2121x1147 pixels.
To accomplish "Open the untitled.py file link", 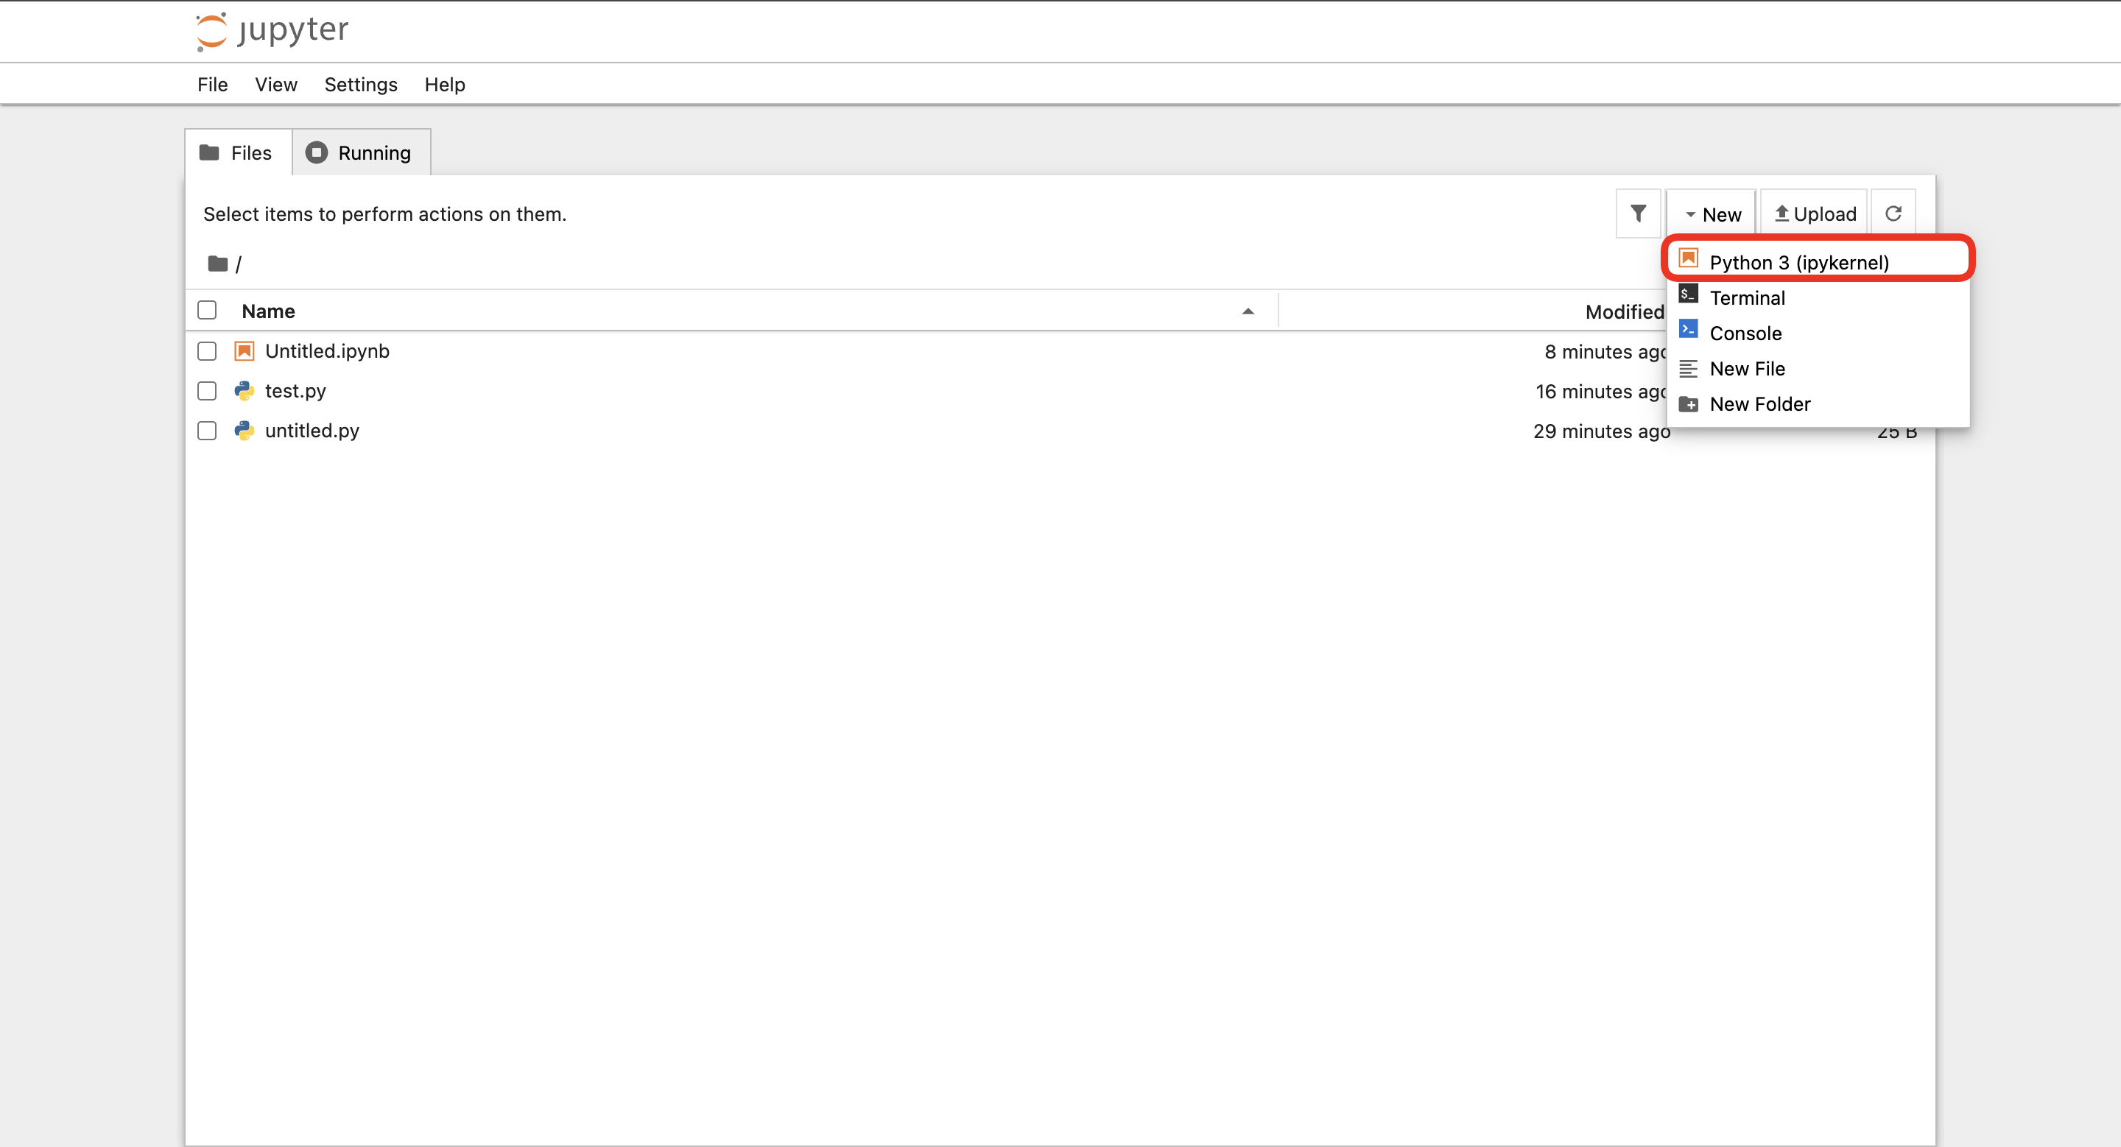I will click(x=312, y=431).
